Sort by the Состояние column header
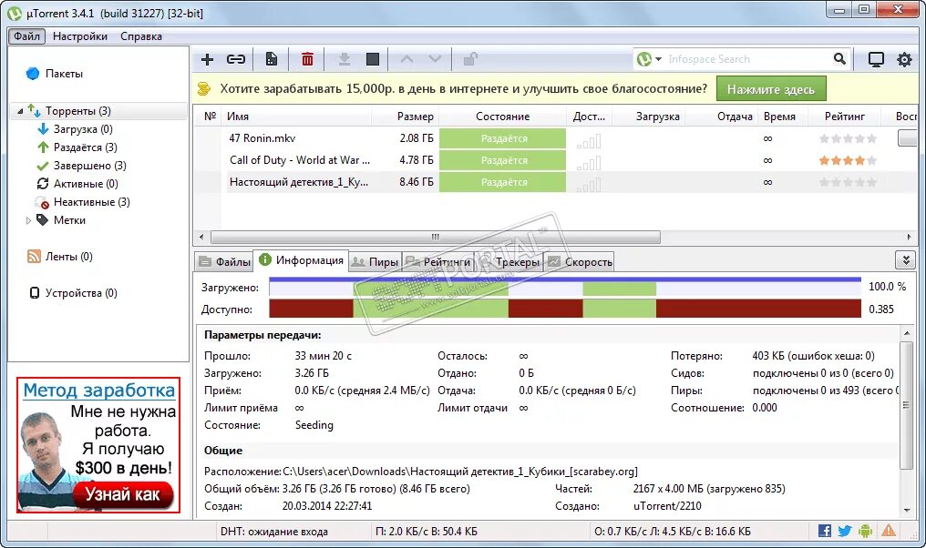 502,117
